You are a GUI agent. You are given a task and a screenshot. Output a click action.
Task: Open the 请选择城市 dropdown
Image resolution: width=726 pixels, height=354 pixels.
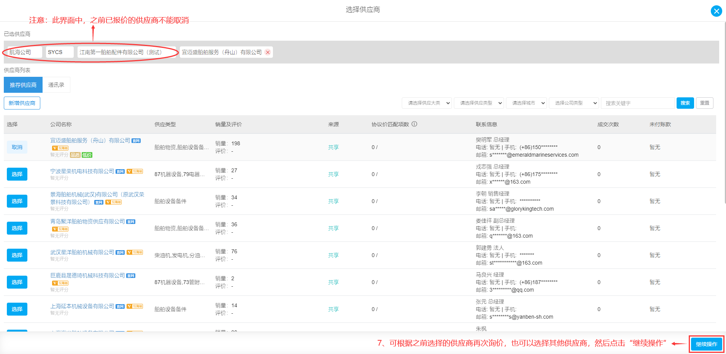point(526,103)
